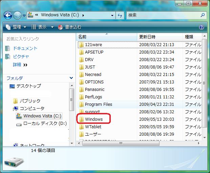Image resolution: width=210 pixels, height=173 pixels.
Task: Click date 2007/09/21 15:13 in OPTIONS row
Action: (x=156, y=82)
